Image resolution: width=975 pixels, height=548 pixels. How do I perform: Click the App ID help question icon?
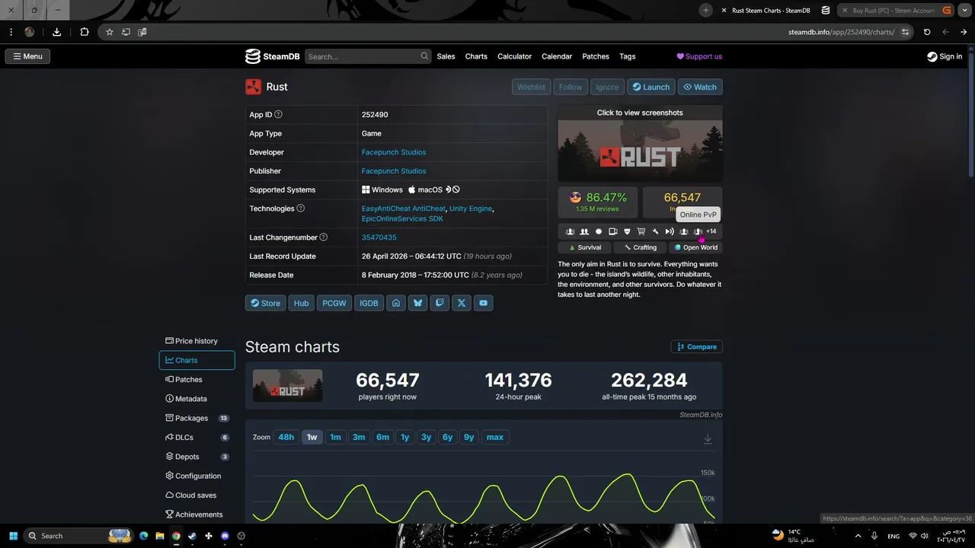click(x=278, y=114)
